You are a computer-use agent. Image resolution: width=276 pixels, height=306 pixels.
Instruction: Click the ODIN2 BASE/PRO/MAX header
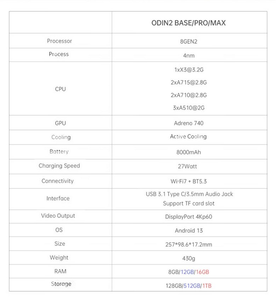coord(189,23)
